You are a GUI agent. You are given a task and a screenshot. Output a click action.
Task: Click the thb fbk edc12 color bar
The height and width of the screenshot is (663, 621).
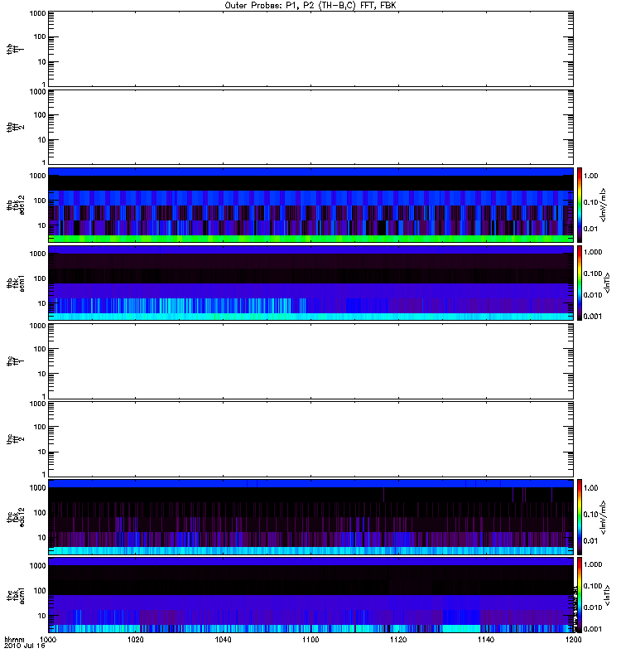point(580,205)
